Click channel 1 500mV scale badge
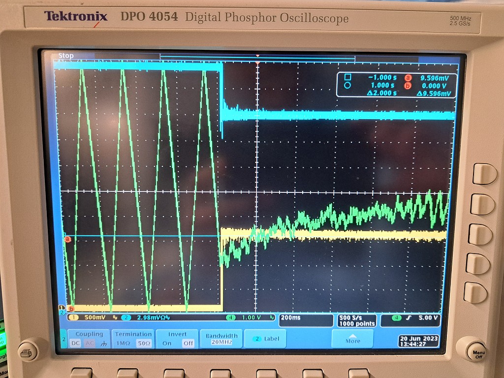 [89, 317]
